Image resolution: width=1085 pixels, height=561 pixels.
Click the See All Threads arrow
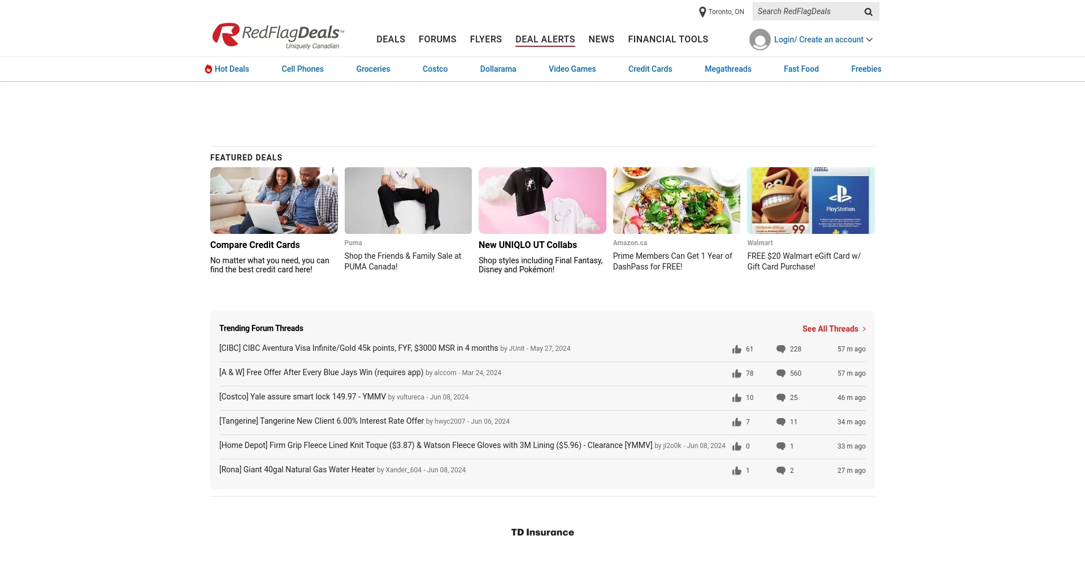click(x=864, y=329)
